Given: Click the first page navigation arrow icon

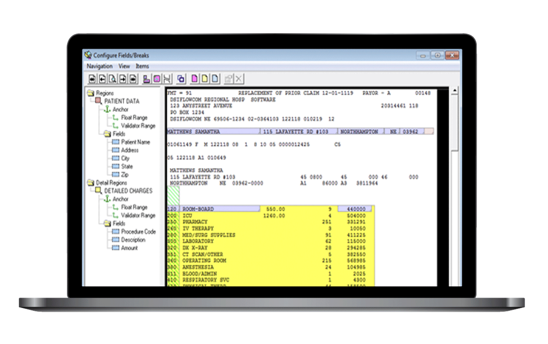Looking at the screenshot, I should [x=92, y=79].
